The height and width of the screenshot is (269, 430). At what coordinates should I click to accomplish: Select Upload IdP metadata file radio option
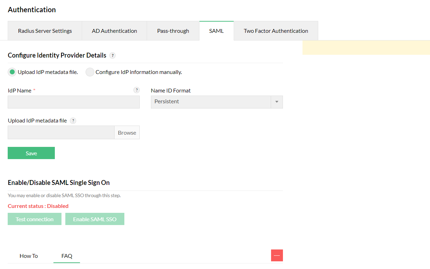12,72
